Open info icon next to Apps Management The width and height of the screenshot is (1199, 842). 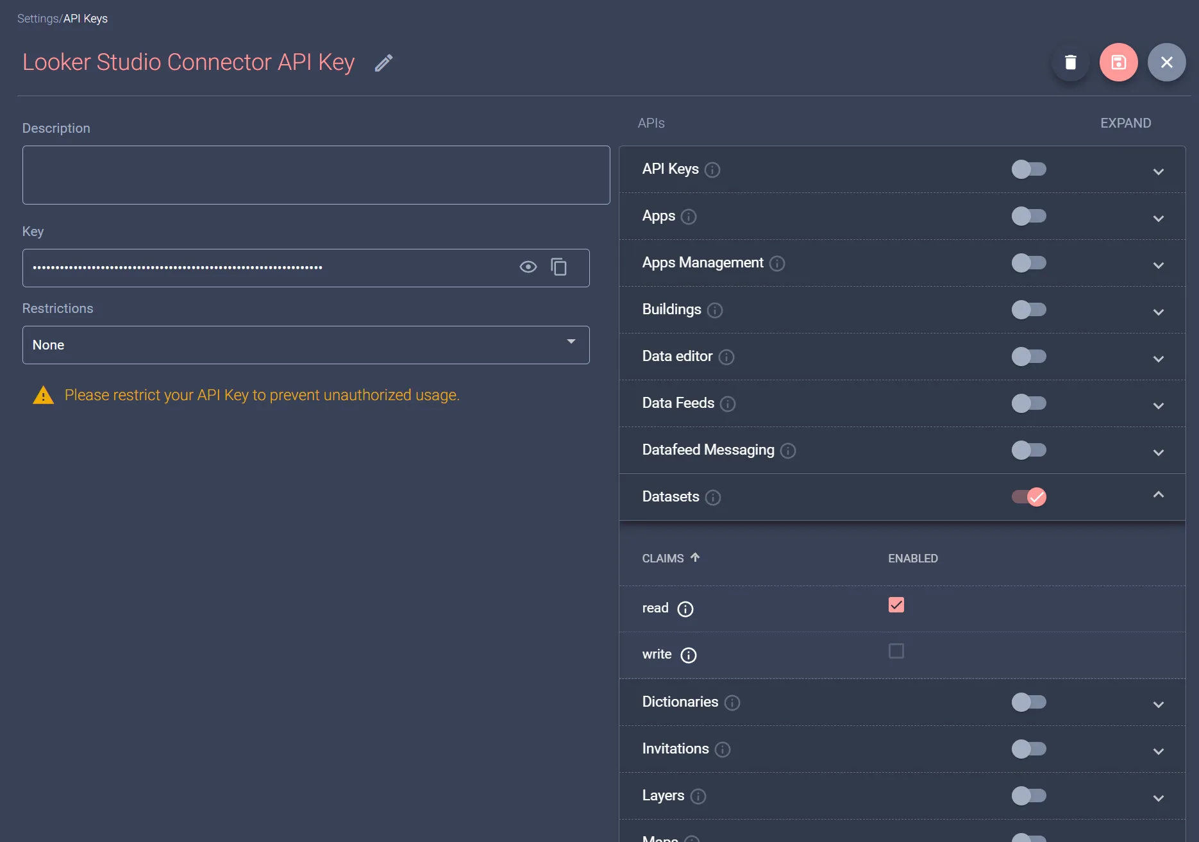777,264
